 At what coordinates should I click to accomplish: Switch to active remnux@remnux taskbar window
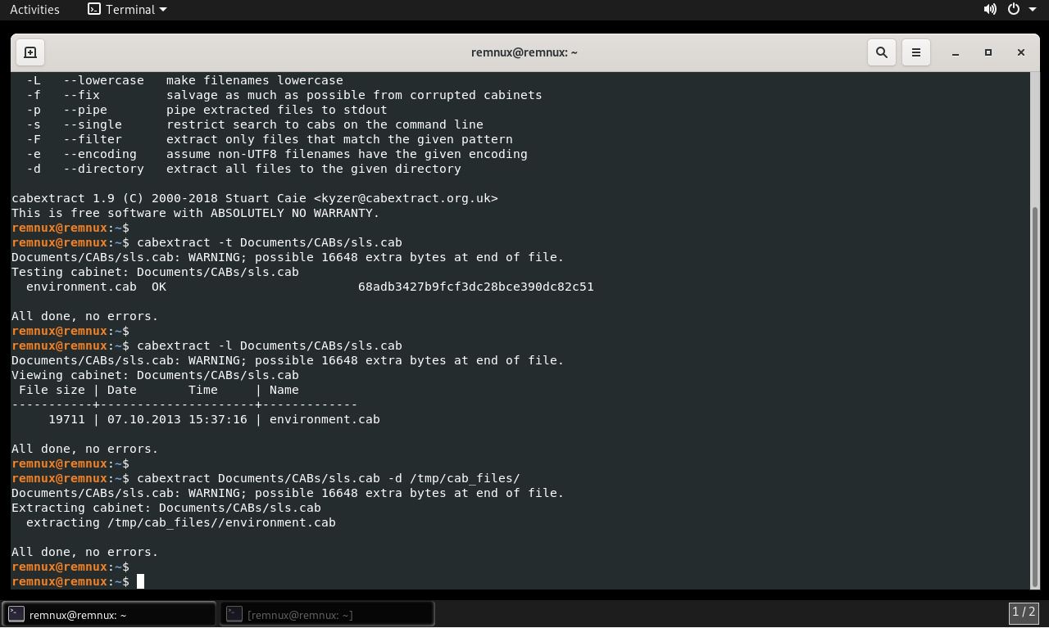click(110, 614)
